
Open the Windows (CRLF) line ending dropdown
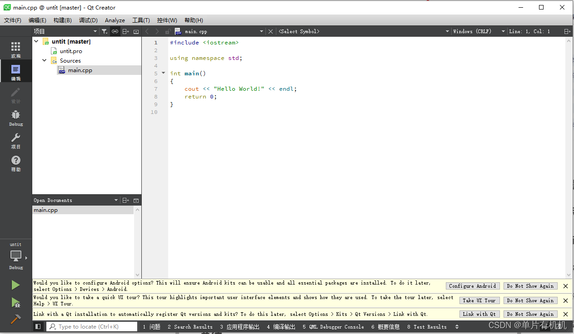pyautogui.click(x=479, y=31)
